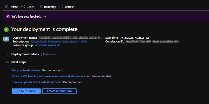Click the Delete trash can icon
This screenshot has width=209, height=104.
coord(6,7)
